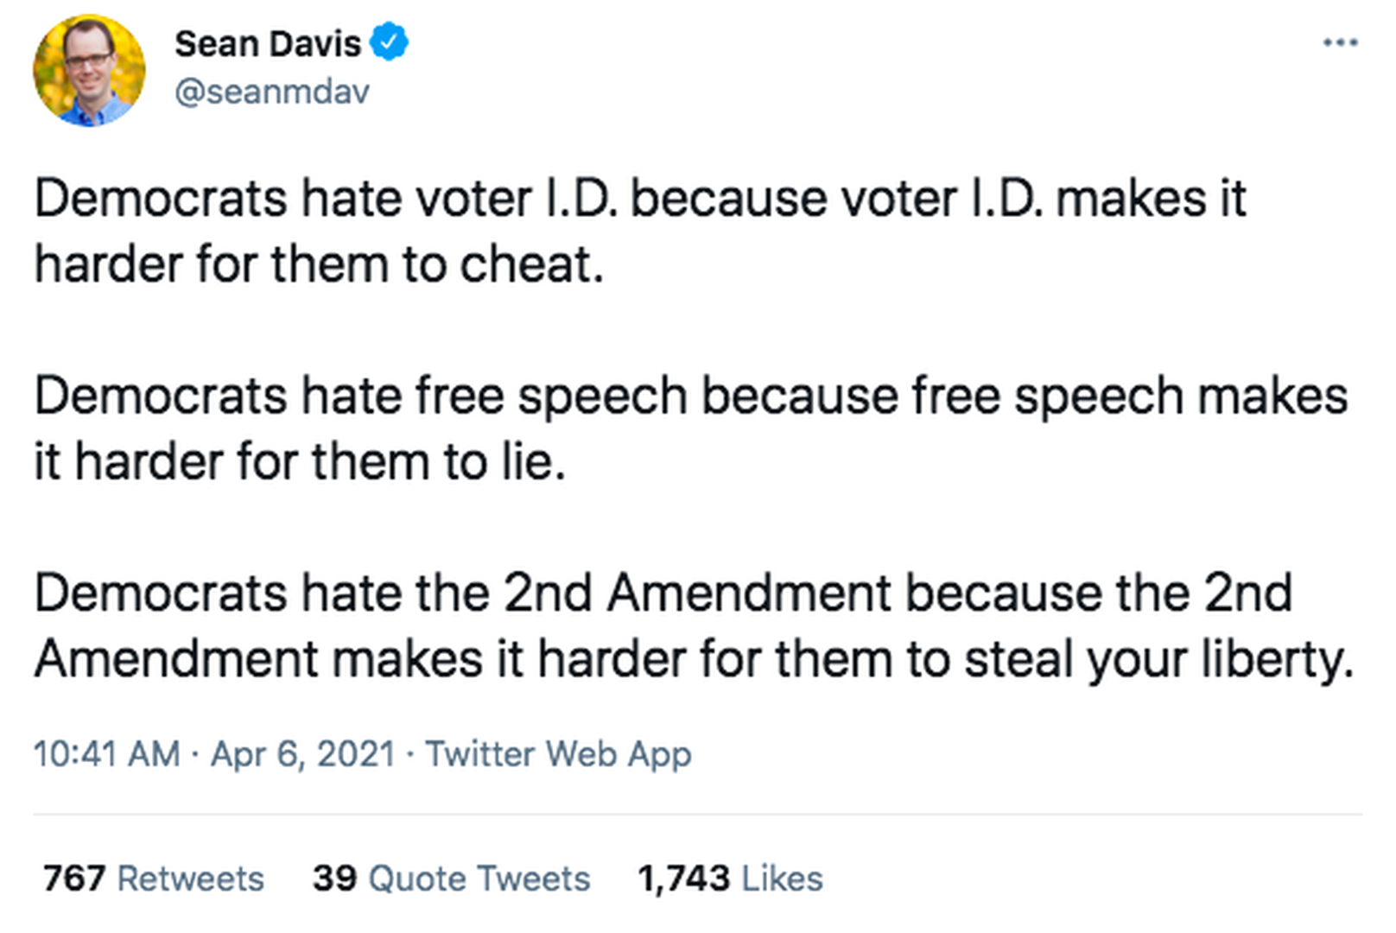Open the Twitter Web App source link

(558, 754)
